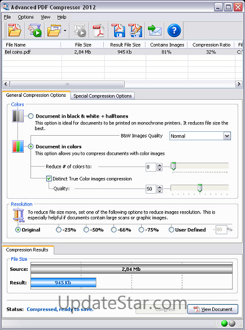Image resolution: width=245 pixels, height=330 pixels.
Task: Select User Defined resolution option
Action: 172,230
